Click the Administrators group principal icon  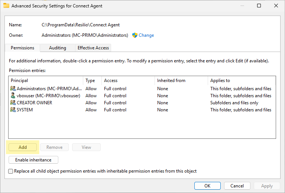pos(13,89)
